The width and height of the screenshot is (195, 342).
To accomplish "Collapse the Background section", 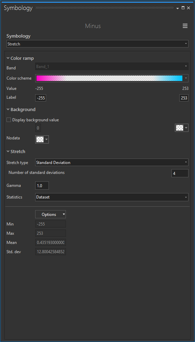I will pyautogui.click(x=8, y=109).
